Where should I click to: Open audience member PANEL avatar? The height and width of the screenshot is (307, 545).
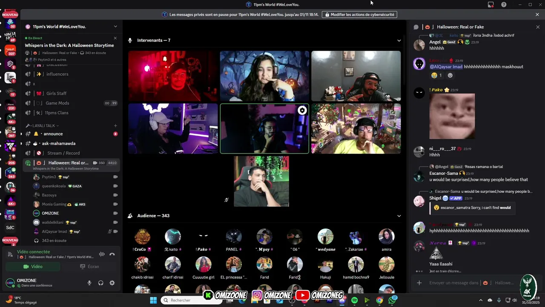234,237
